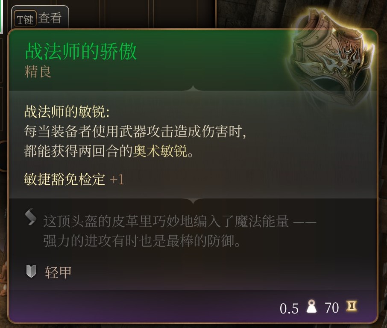
Task: Click the notch divider above flavor text
Action: 193,201
